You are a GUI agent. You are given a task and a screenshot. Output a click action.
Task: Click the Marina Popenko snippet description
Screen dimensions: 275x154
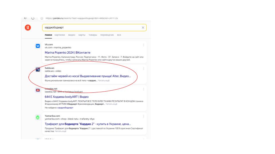tap(94, 58)
